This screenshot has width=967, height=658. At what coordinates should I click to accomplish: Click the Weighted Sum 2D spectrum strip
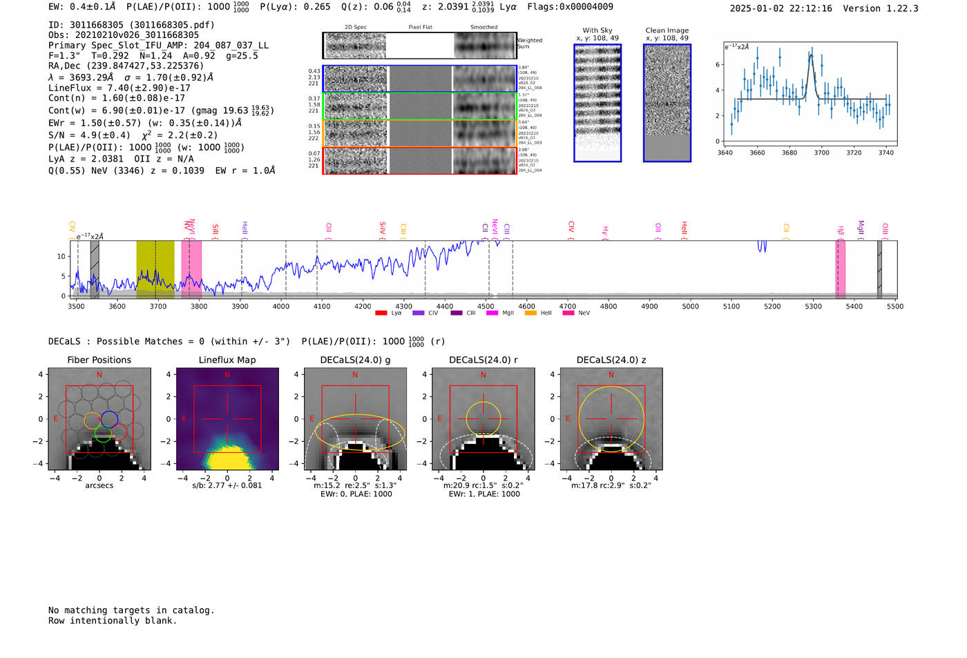point(420,46)
